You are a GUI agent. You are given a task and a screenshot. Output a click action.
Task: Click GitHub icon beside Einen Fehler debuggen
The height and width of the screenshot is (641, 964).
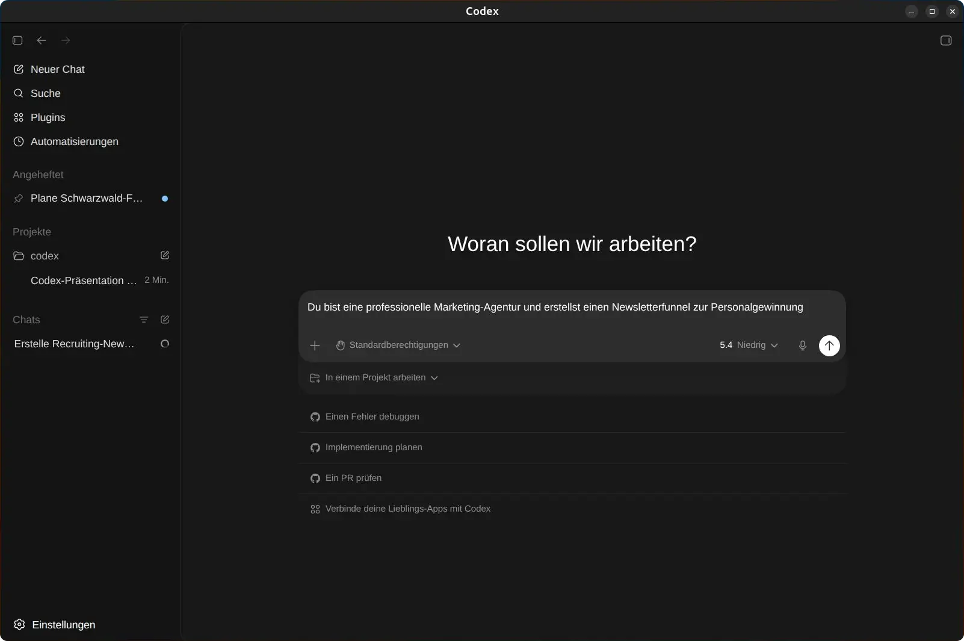point(315,416)
